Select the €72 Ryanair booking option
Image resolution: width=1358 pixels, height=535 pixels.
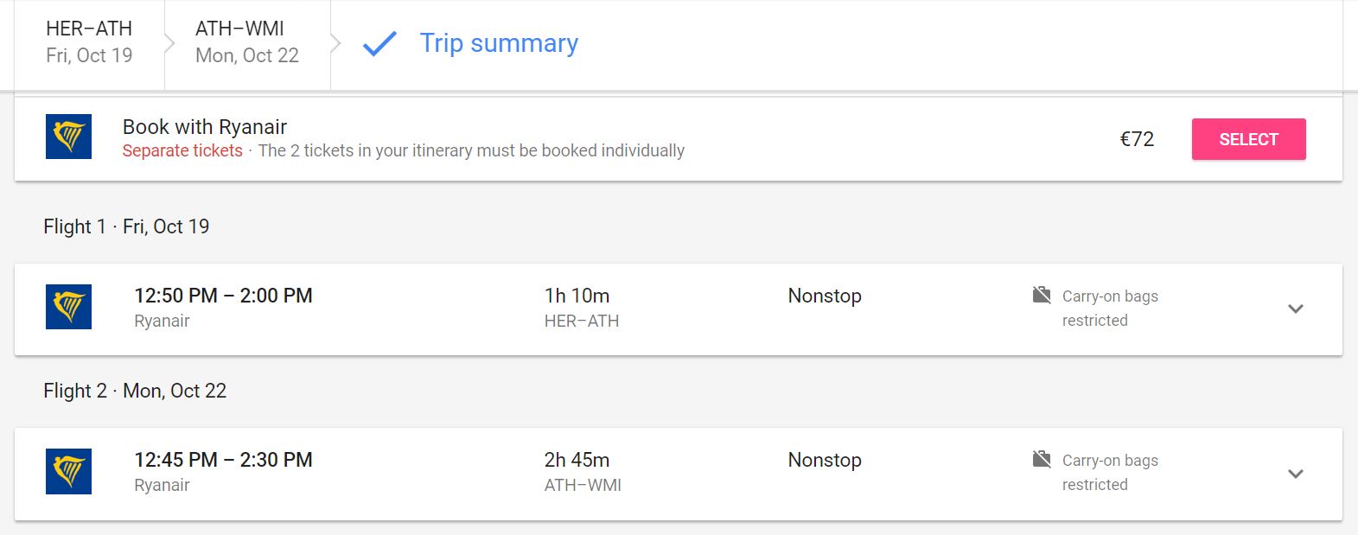coord(1248,139)
